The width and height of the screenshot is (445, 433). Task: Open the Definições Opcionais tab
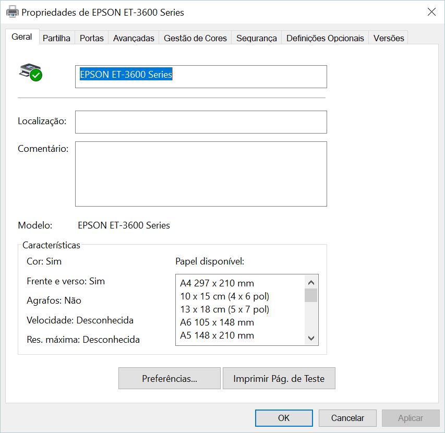tap(325, 38)
